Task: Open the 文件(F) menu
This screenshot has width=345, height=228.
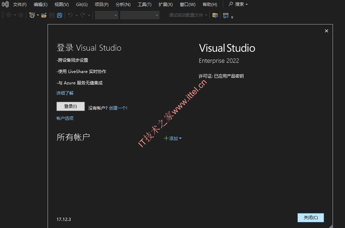Action: [20, 4]
